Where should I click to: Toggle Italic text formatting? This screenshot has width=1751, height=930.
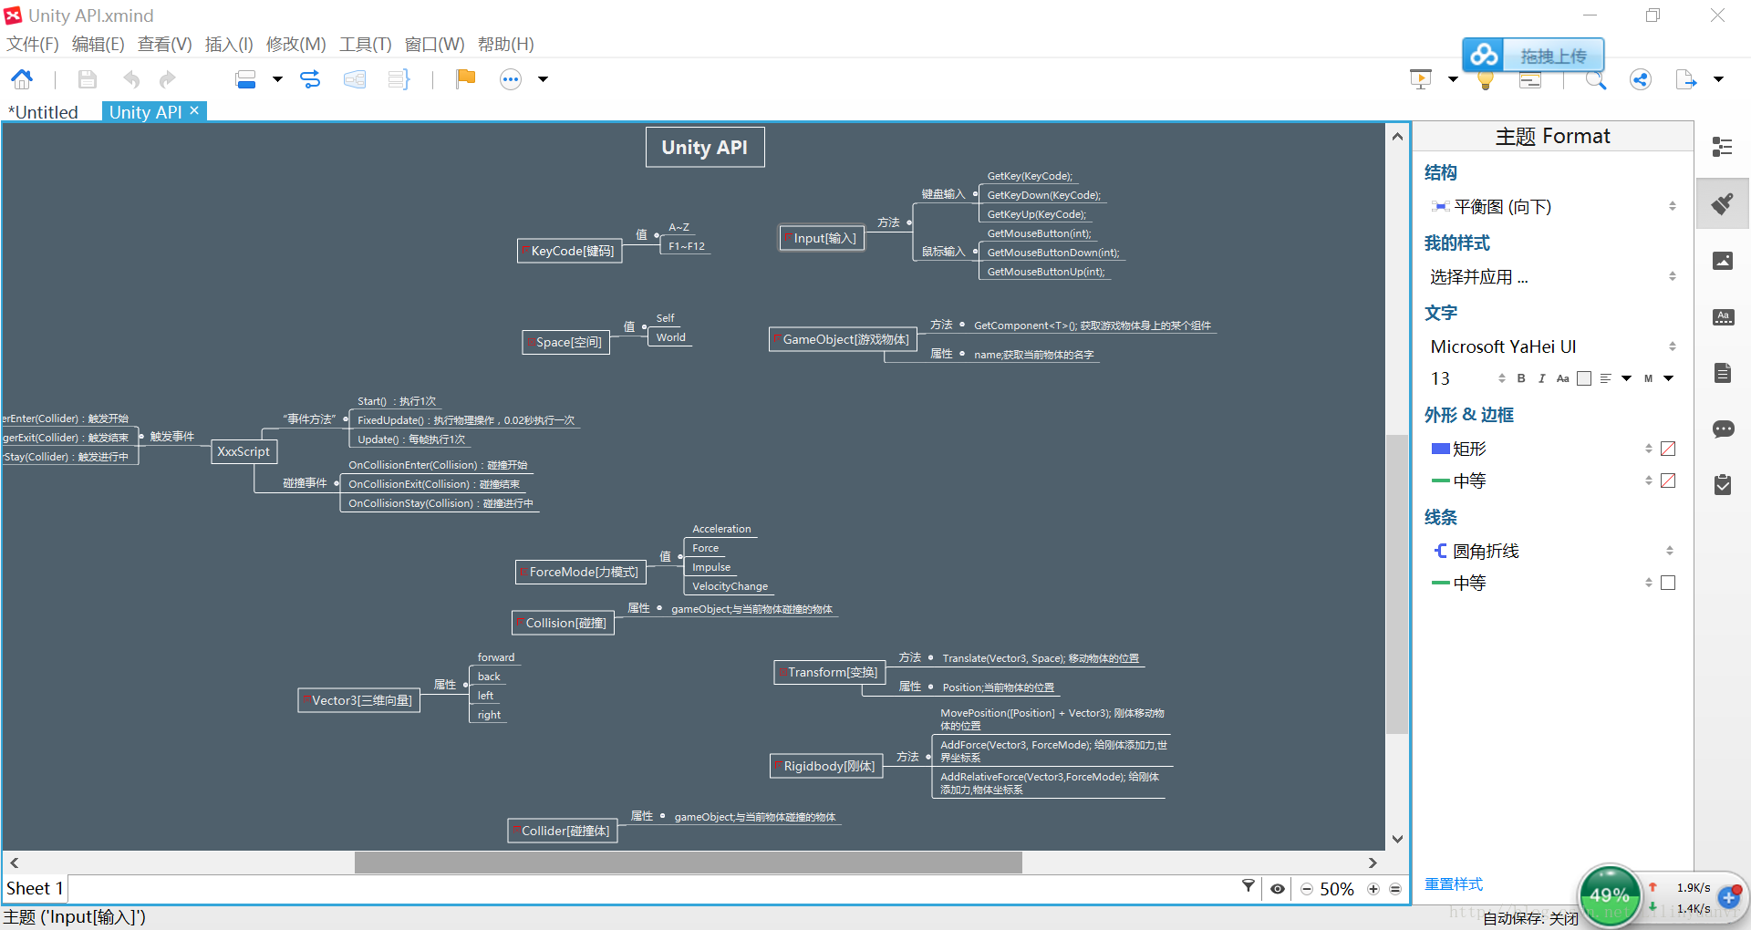1542,378
